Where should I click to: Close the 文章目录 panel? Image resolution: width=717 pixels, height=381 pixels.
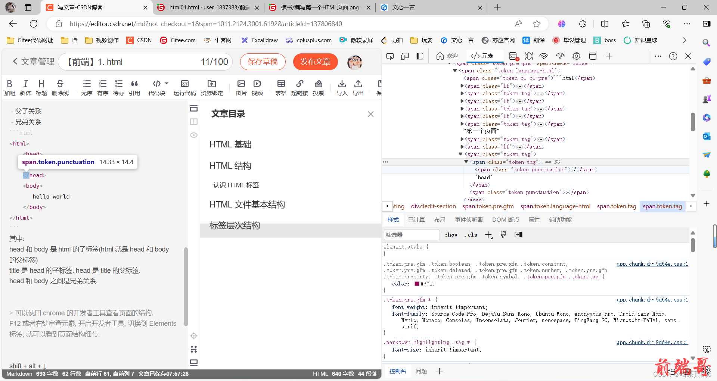point(370,114)
